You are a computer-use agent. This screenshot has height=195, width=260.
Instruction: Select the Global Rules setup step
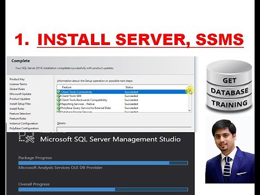(17, 89)
